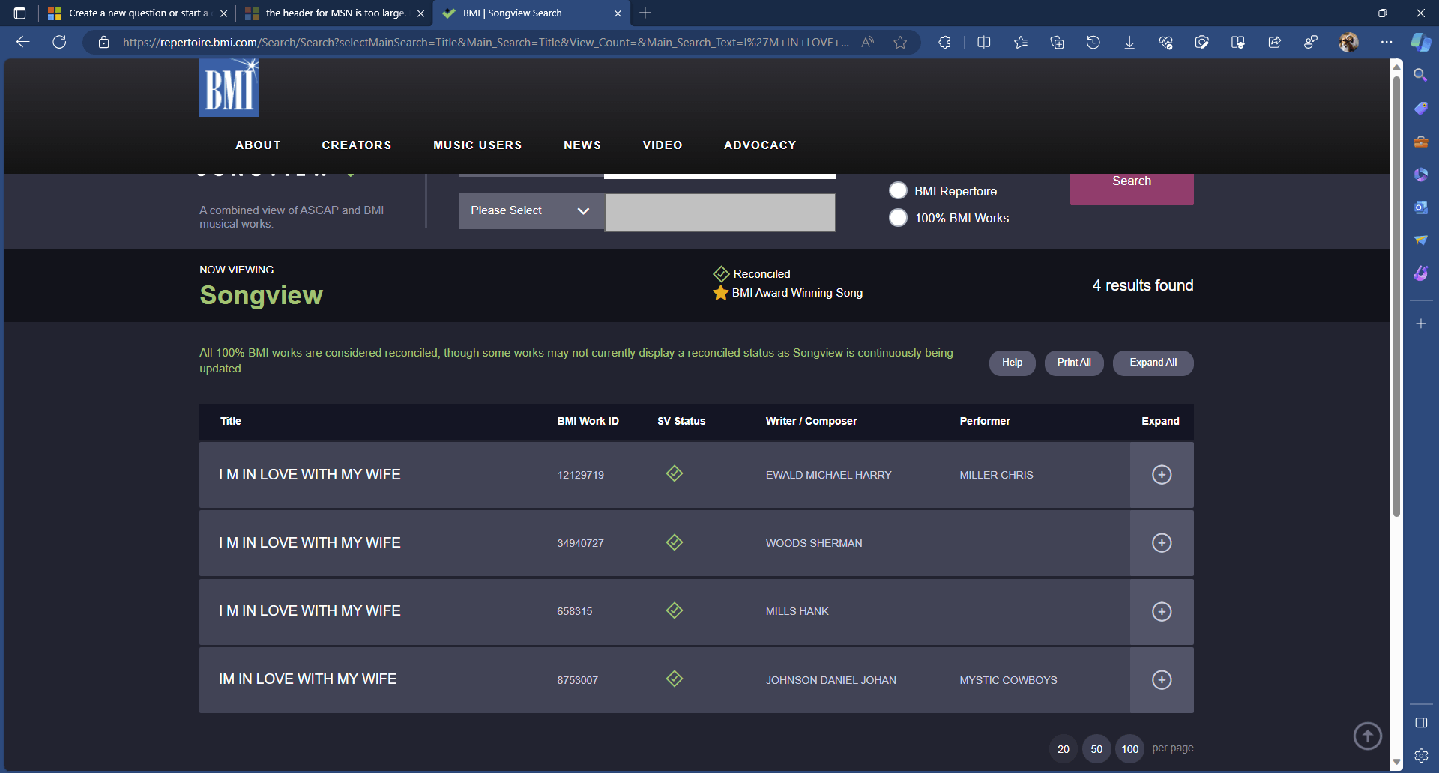Open Read Aloud in address bar
This screenshot has height=773, width=1439.
pyautogui.click(x=868, y=43)
